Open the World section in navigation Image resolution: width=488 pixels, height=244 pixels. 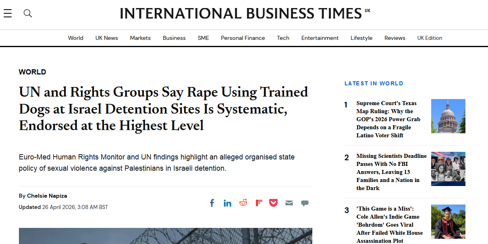click(76, 38)
